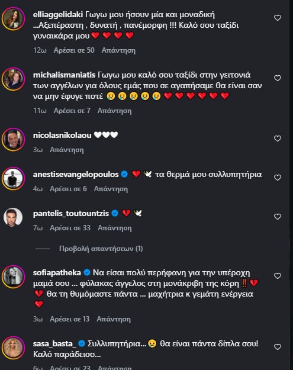Open verified badge beside sofiapatheka username
The image size is (293, 370).
87,272
